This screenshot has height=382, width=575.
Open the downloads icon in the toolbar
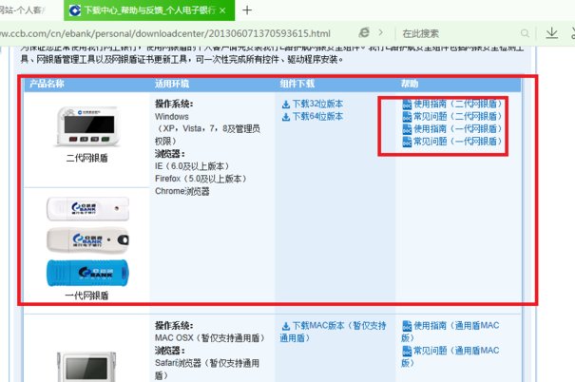click(x=551, y=33)
